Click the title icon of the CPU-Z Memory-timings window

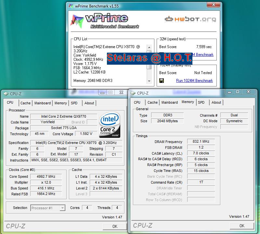tap(133, 93)
